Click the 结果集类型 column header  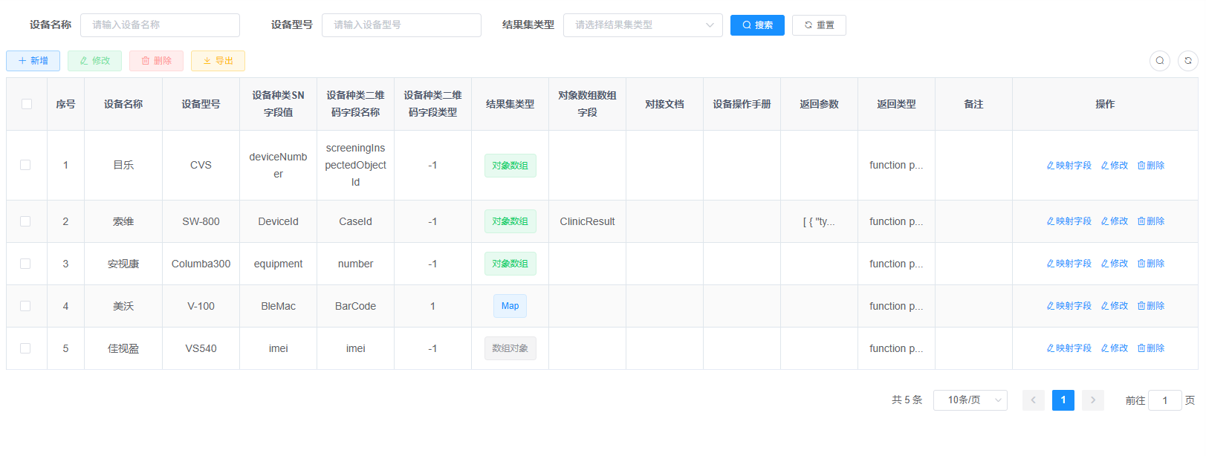[x=510, y=104]
